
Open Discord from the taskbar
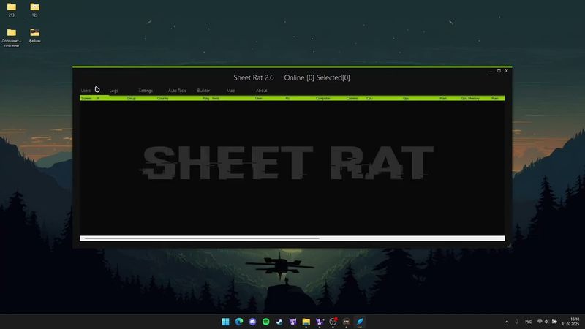click(x=252, y=322)
